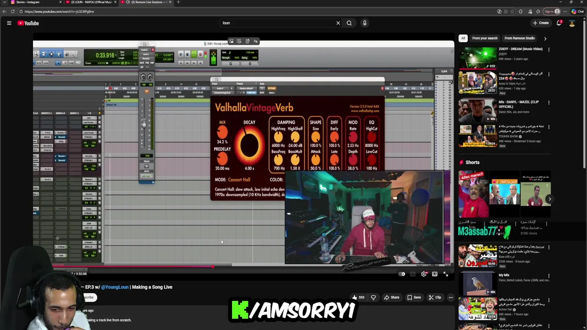The image size is (587, 330).
Task: Switch the player to theater mode
Action: pos(435,274)
